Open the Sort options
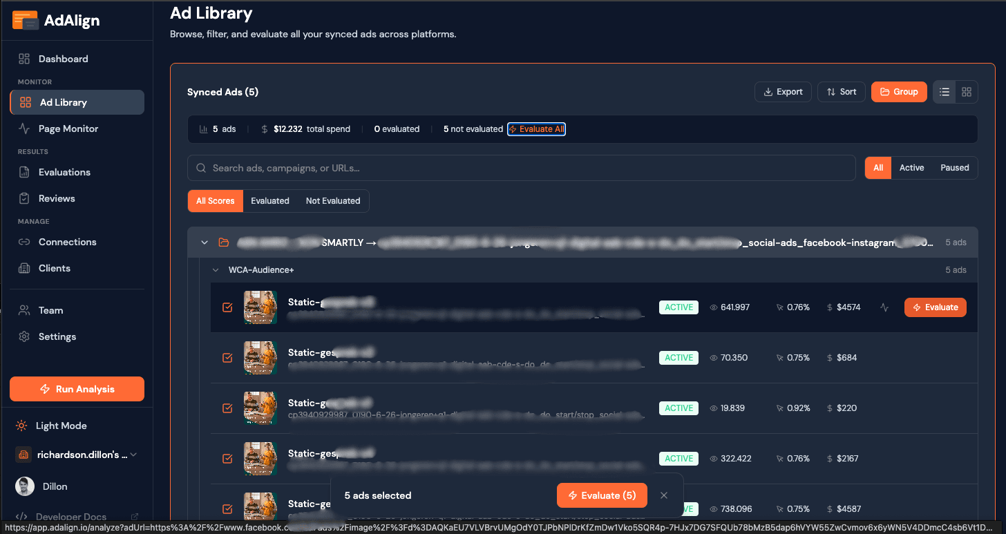 [841, 91]
